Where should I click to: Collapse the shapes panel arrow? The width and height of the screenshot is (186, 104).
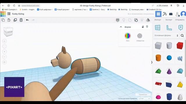[152, 62]
